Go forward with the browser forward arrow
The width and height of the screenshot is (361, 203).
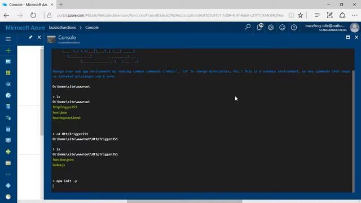coord(20,15)
